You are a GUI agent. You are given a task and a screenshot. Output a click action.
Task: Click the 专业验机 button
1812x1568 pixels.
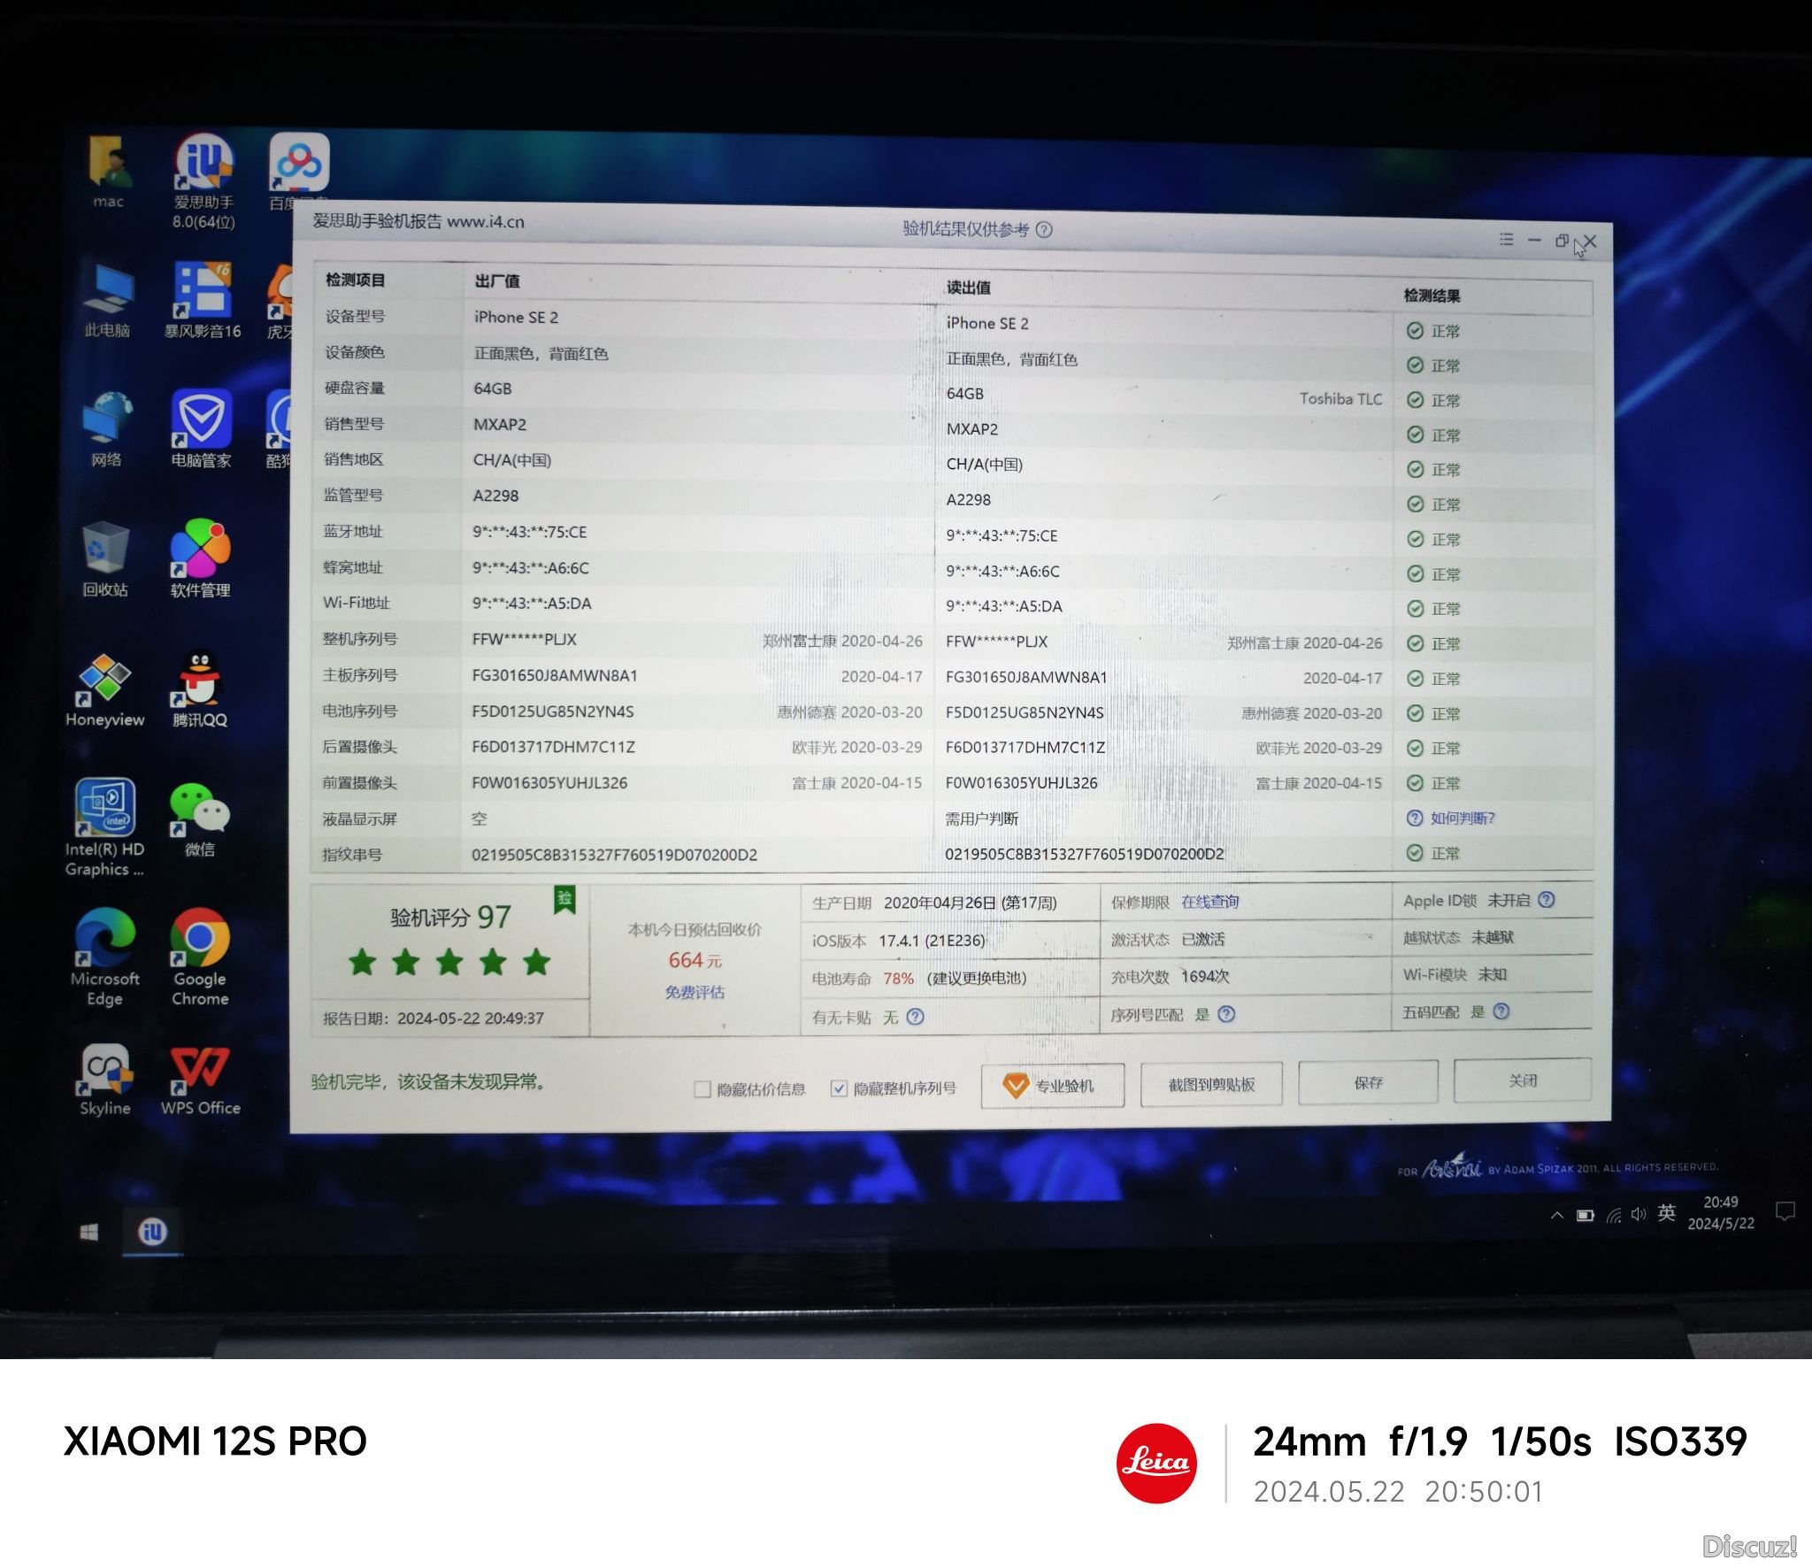[x=1053, y=1086]
